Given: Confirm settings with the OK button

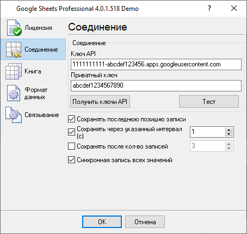Looking at the screenshot, I should (x=102, y=222).
